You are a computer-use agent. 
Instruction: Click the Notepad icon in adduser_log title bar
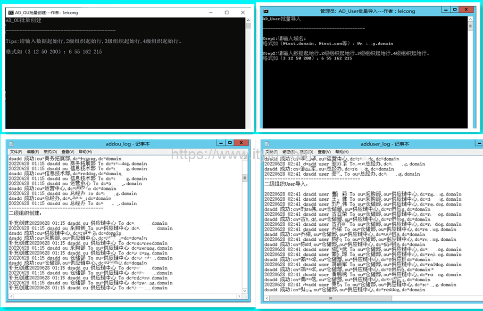tap(268, 144)
